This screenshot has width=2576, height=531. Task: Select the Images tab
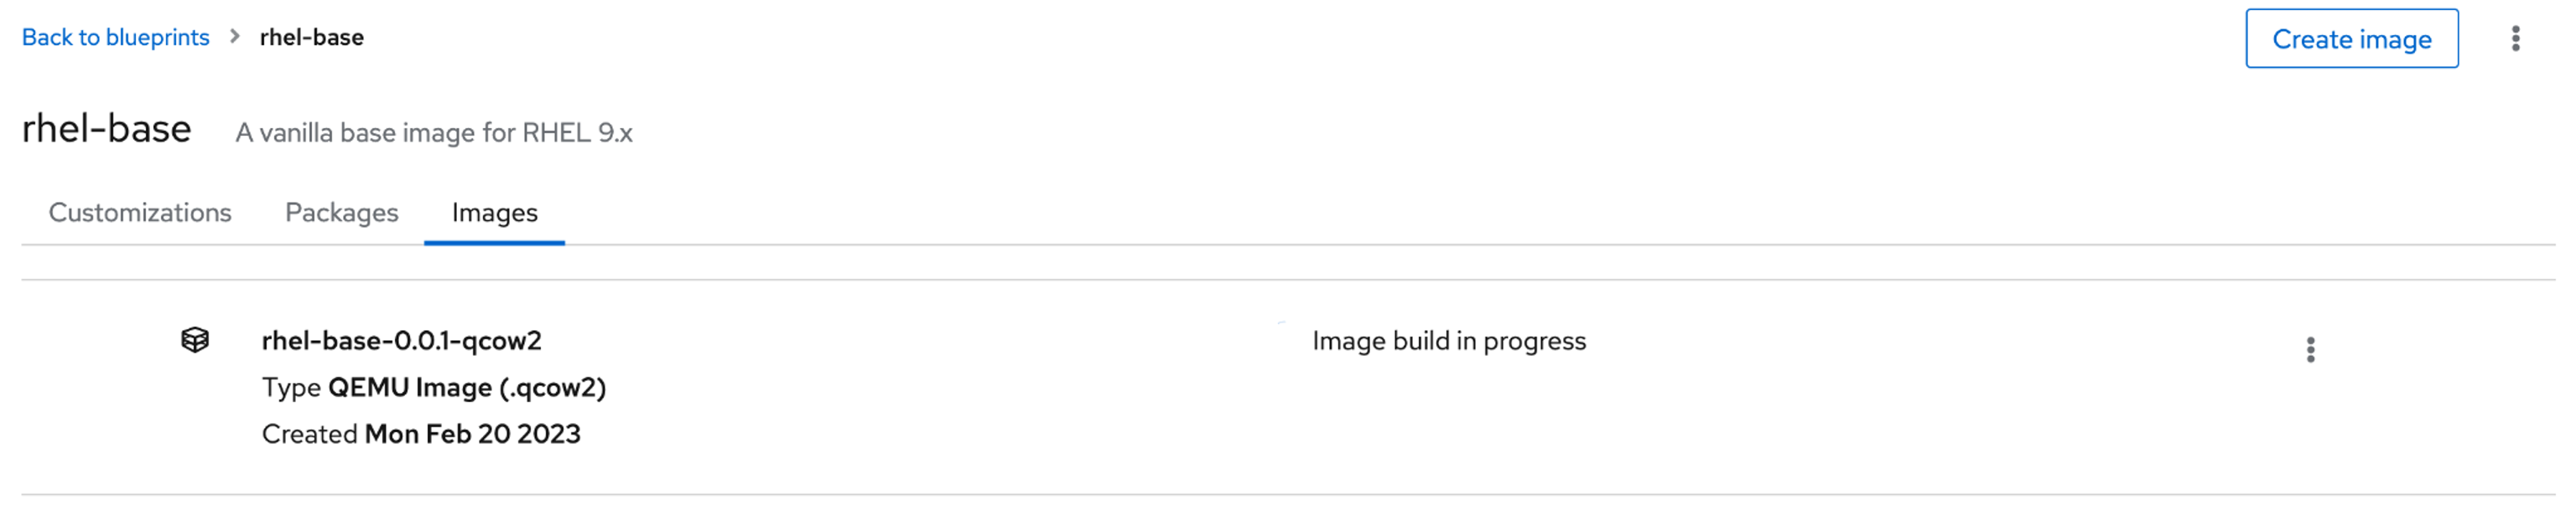[x=494, y=213]
